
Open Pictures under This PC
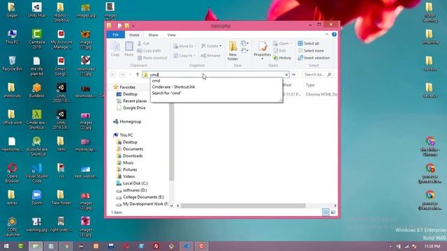pos(130,169)
